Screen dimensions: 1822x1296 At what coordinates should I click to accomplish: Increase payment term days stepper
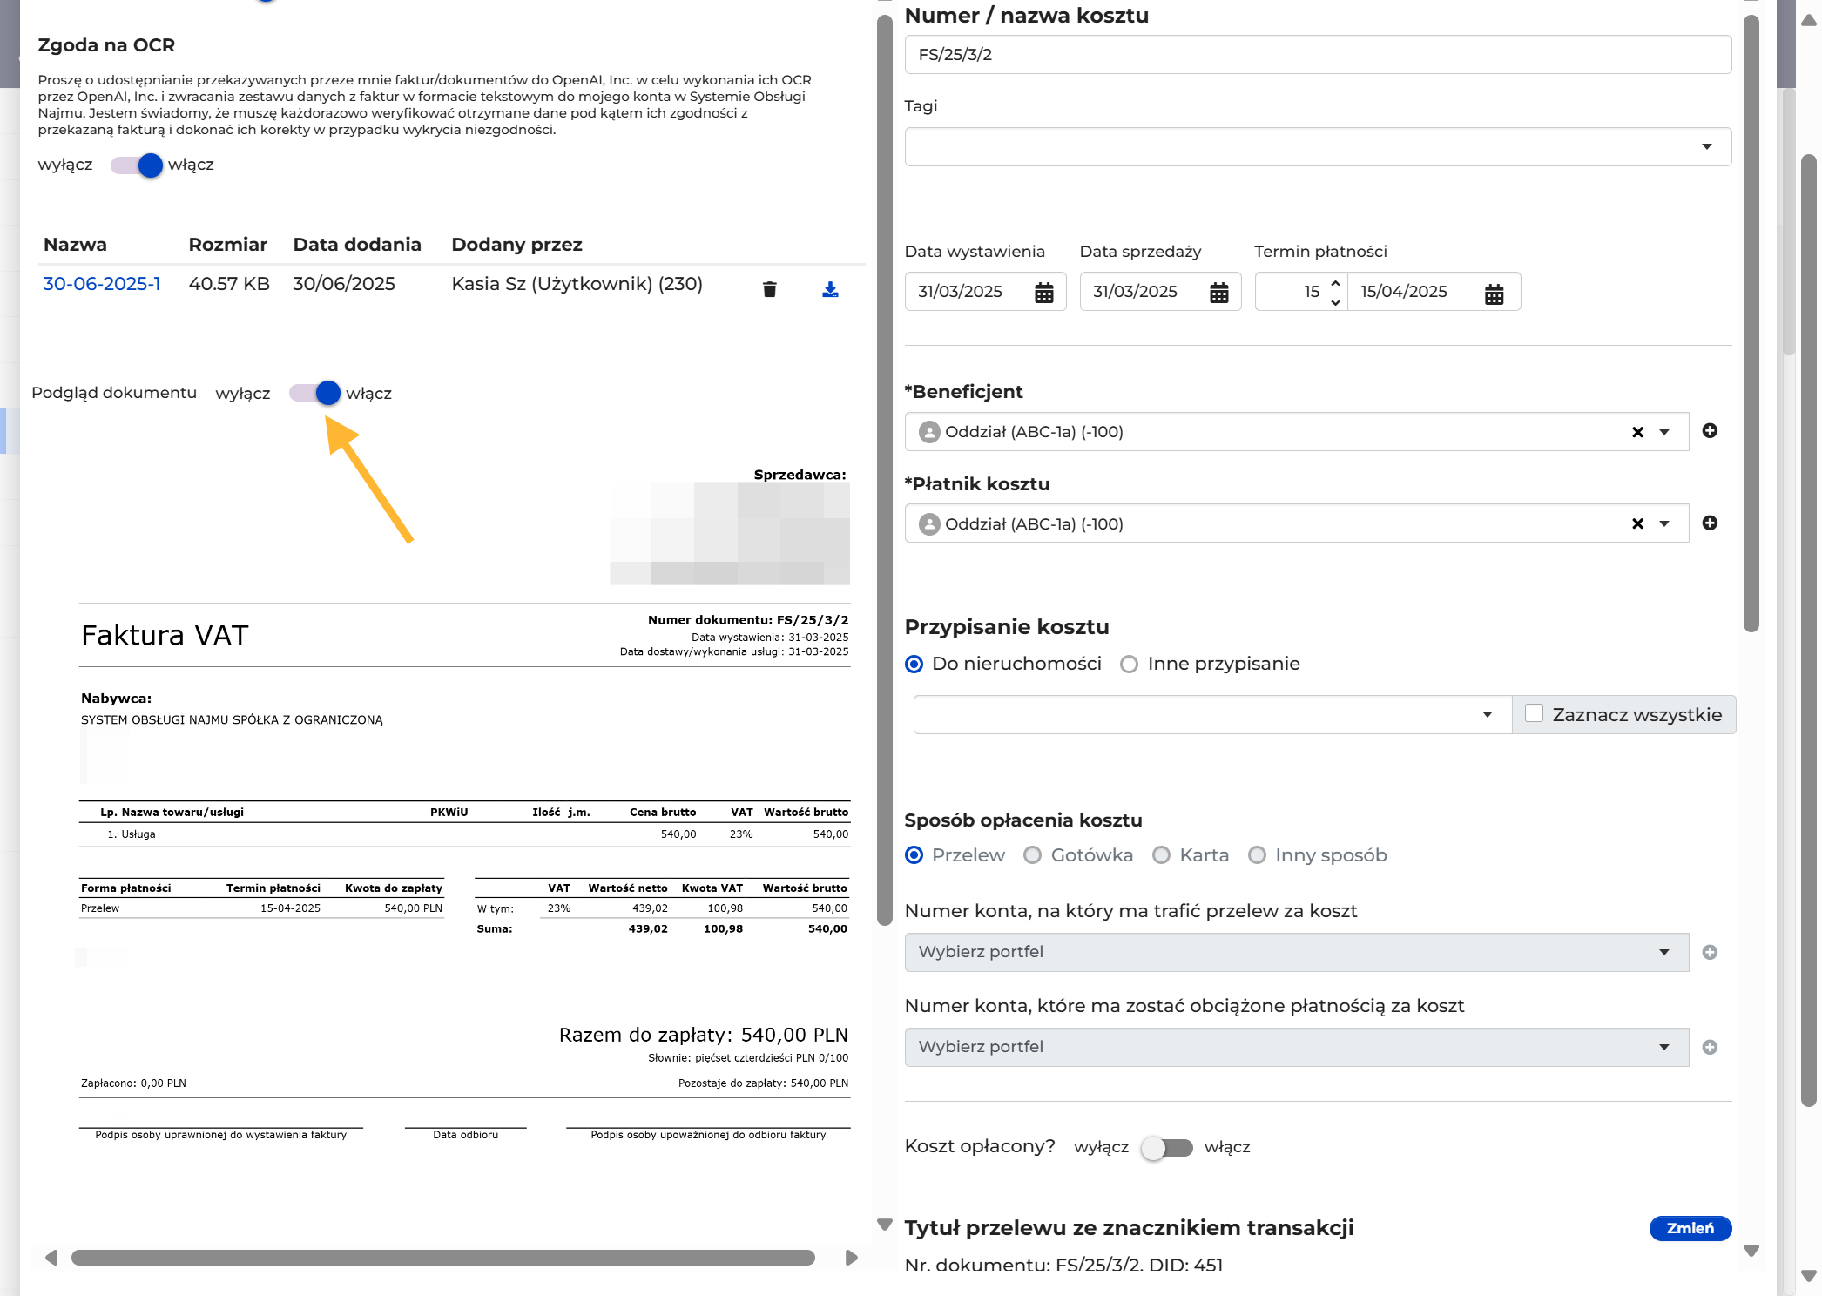click(x=1334, y=282)
